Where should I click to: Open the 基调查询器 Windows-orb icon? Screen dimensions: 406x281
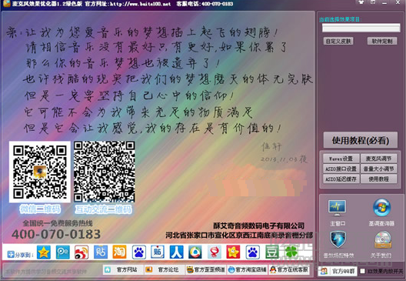coord(381,208)
